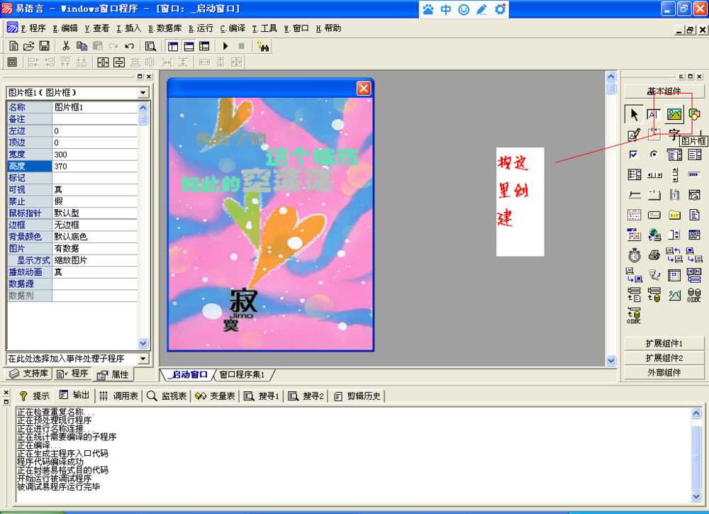Expand the 外部组件 component group

point(664,372)
